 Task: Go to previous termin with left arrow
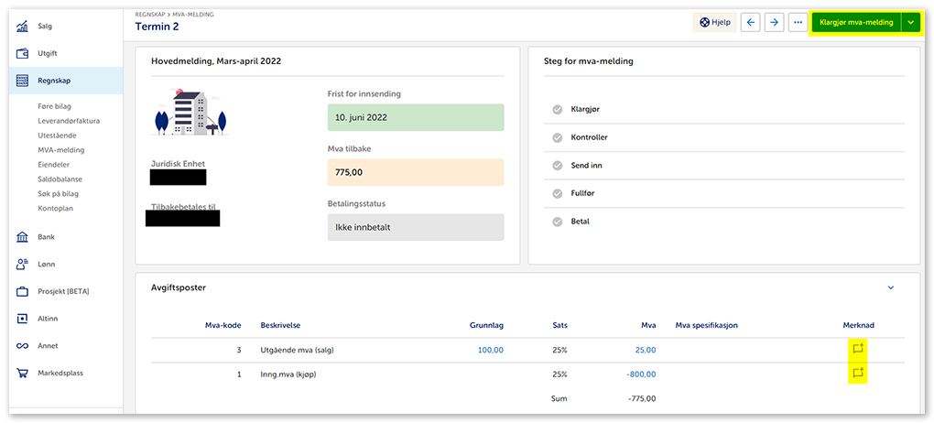point(751,22)
